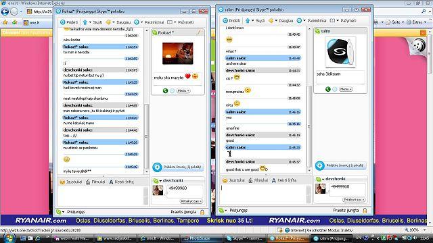Click the green call button under salim profile

[x=327, y=89]
